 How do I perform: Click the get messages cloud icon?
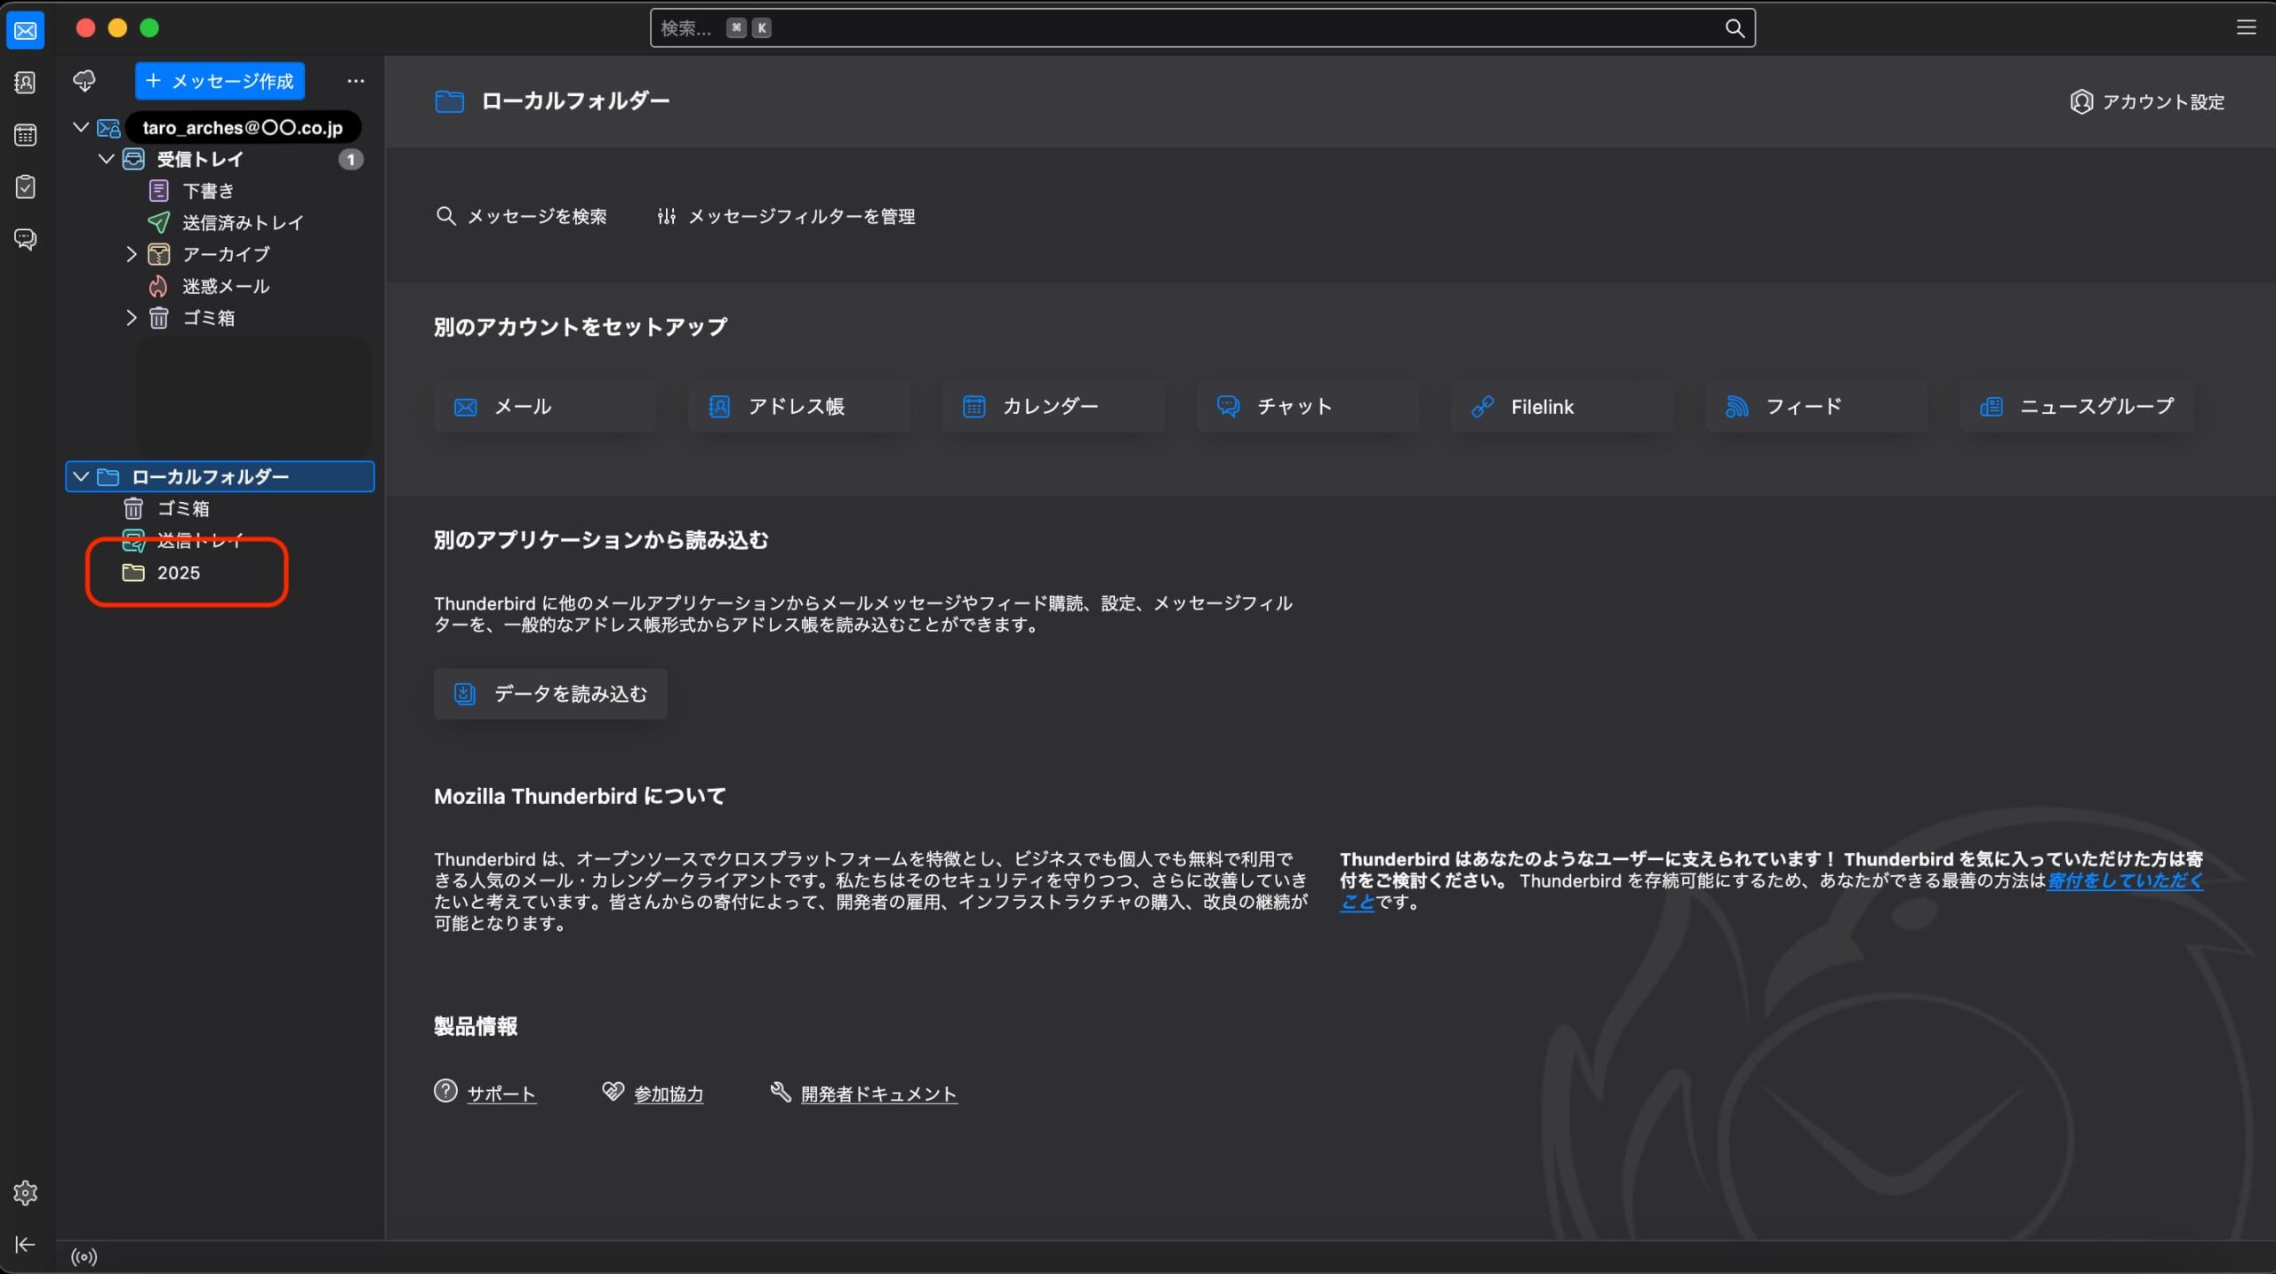tap(84, 81)
